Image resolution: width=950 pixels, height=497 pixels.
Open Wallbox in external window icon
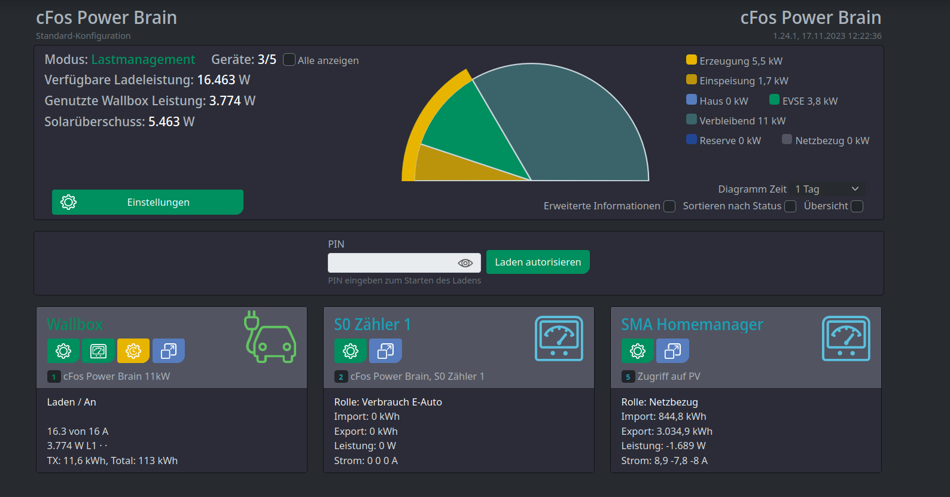[169, 350]
